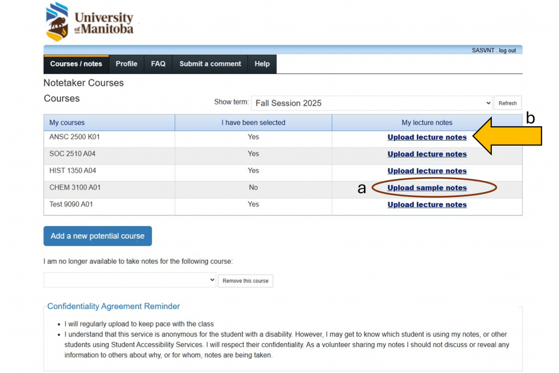
Task: Click the log out link
Action: (507, 50)
